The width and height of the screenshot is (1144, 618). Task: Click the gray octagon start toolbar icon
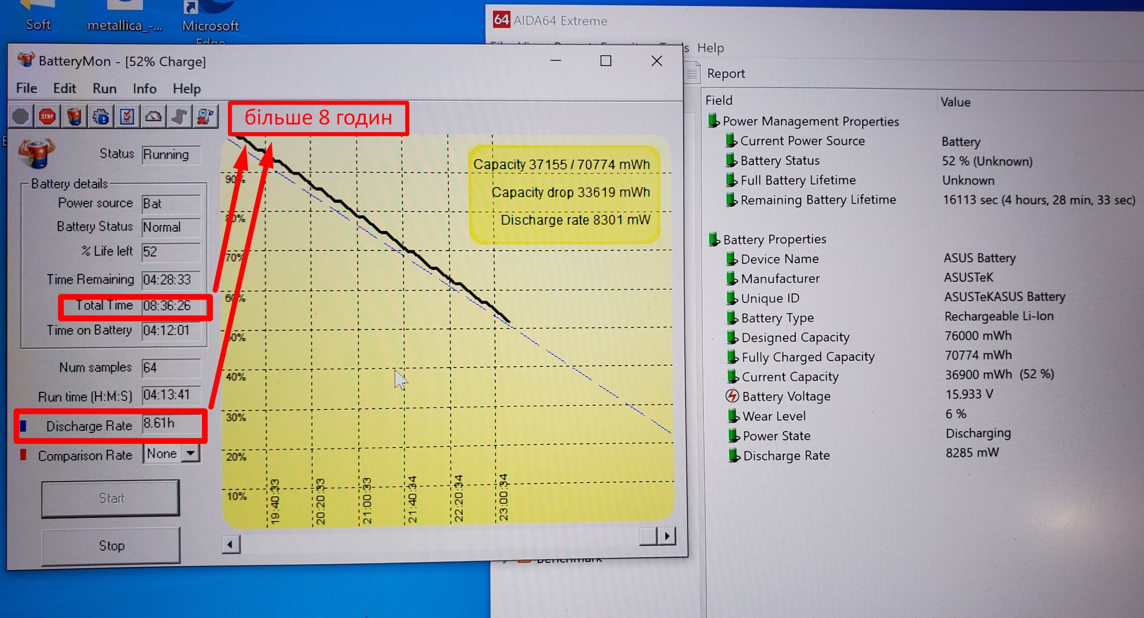[21, 117]
